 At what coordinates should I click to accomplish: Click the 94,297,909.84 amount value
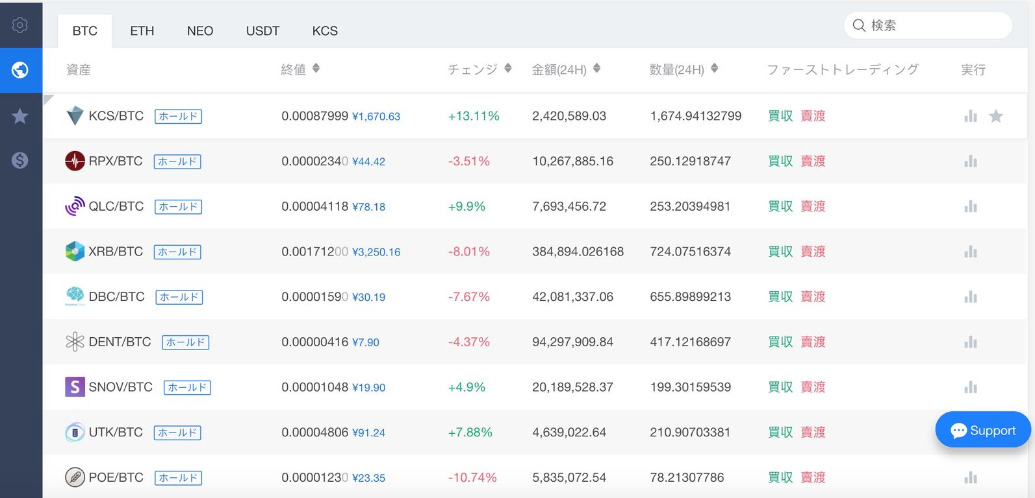click(572, 342)
